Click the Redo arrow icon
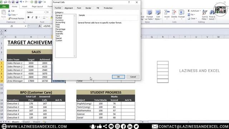 [x=26, y=2]
